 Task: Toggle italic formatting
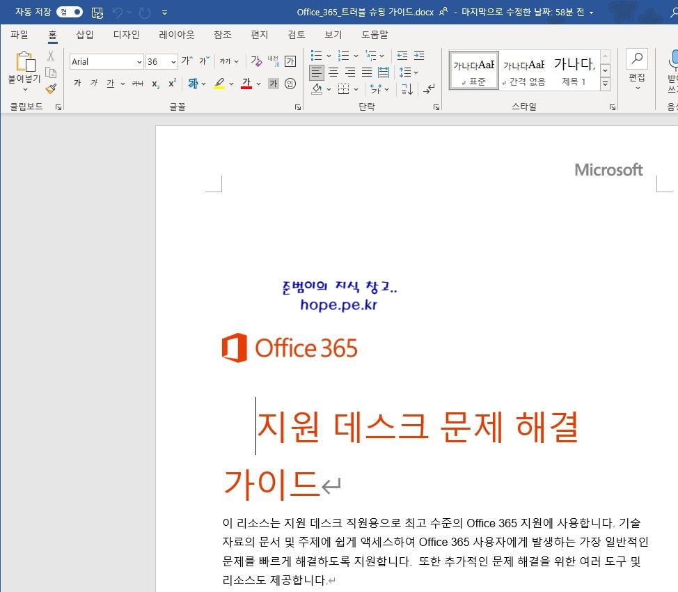pyautogui.click(x=94, y=83)
